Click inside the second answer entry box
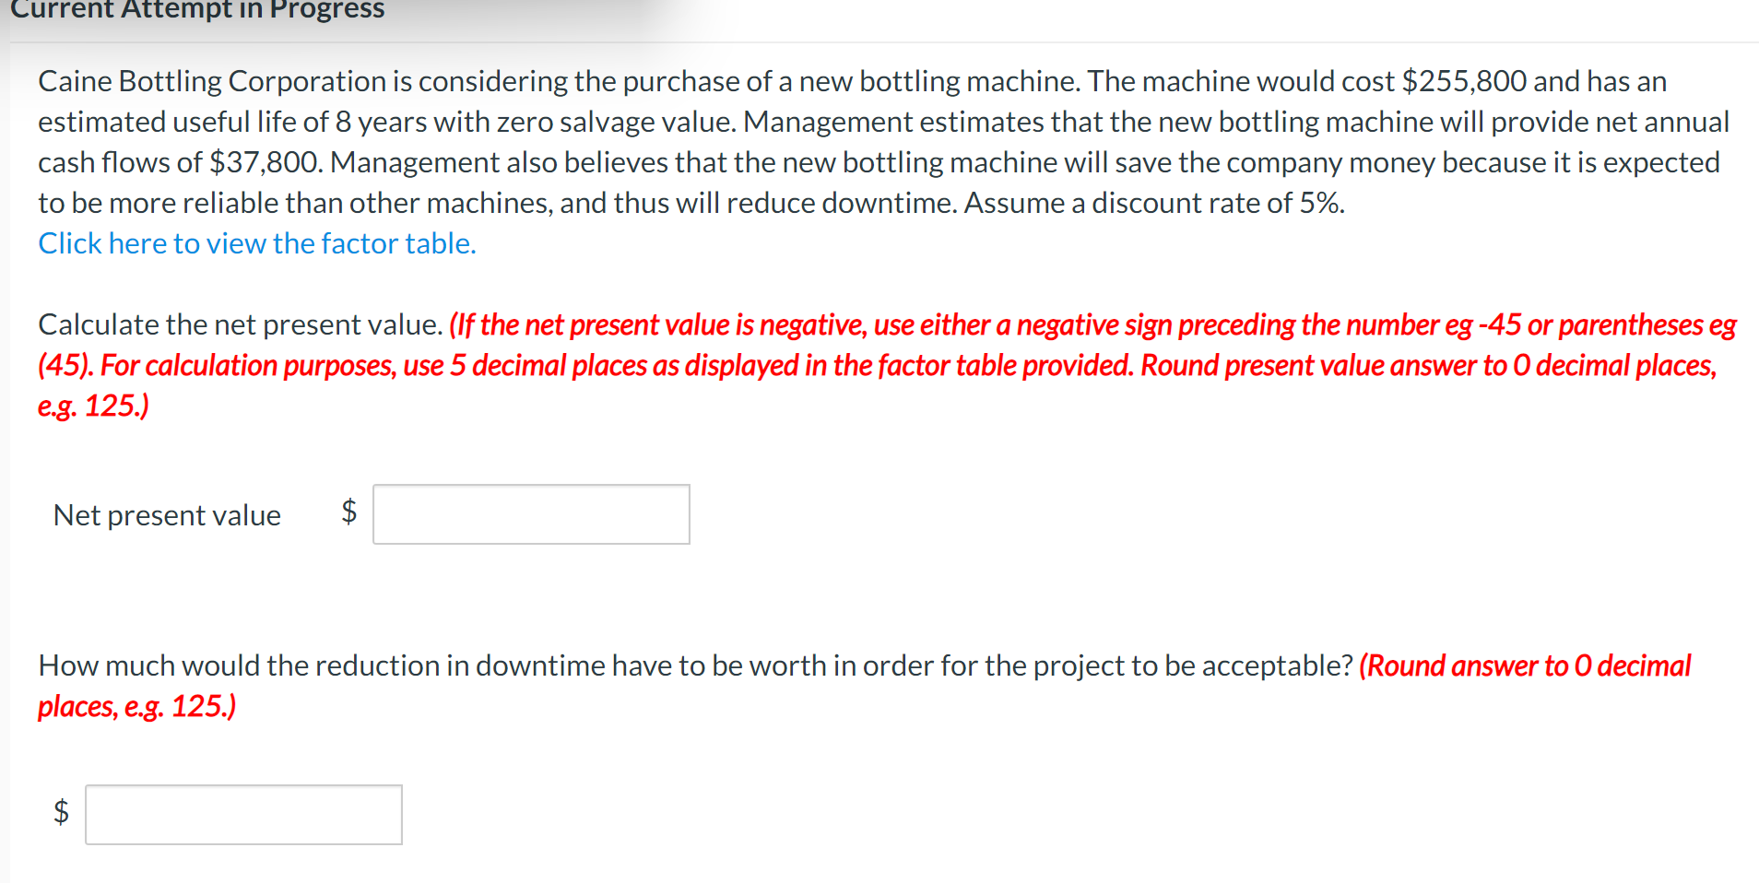The image size is (1759, 883). click(x=242, y=814)
